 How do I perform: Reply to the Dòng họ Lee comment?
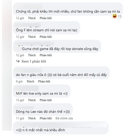point(46,118)
